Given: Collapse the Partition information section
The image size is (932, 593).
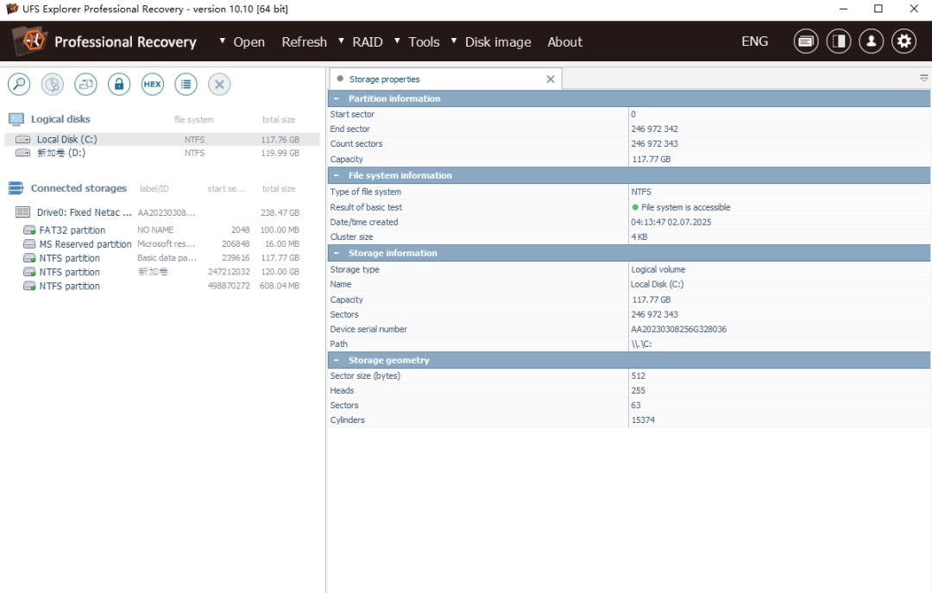Looking at the screenshot, I should 338,98.
